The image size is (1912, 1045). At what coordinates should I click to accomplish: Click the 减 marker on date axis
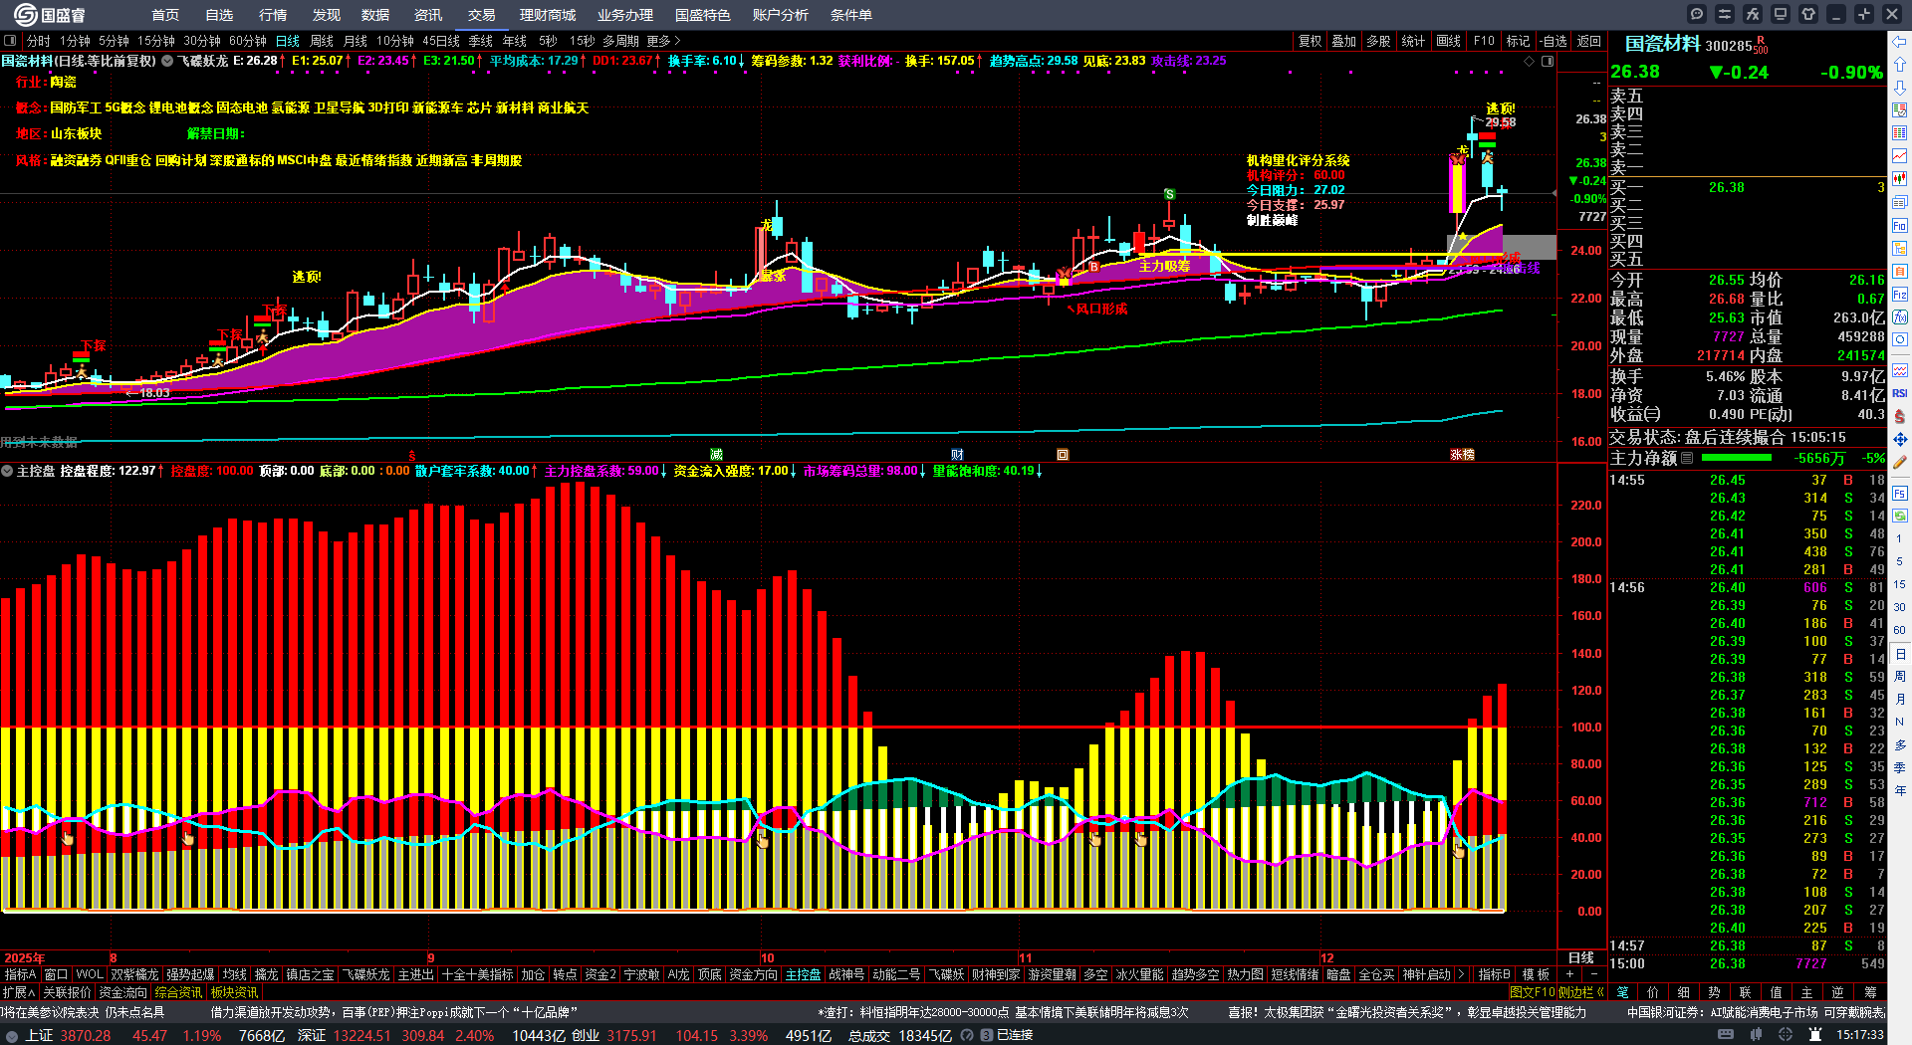(716, 455)
